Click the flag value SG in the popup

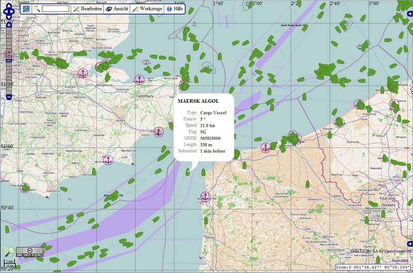[203, 132]
